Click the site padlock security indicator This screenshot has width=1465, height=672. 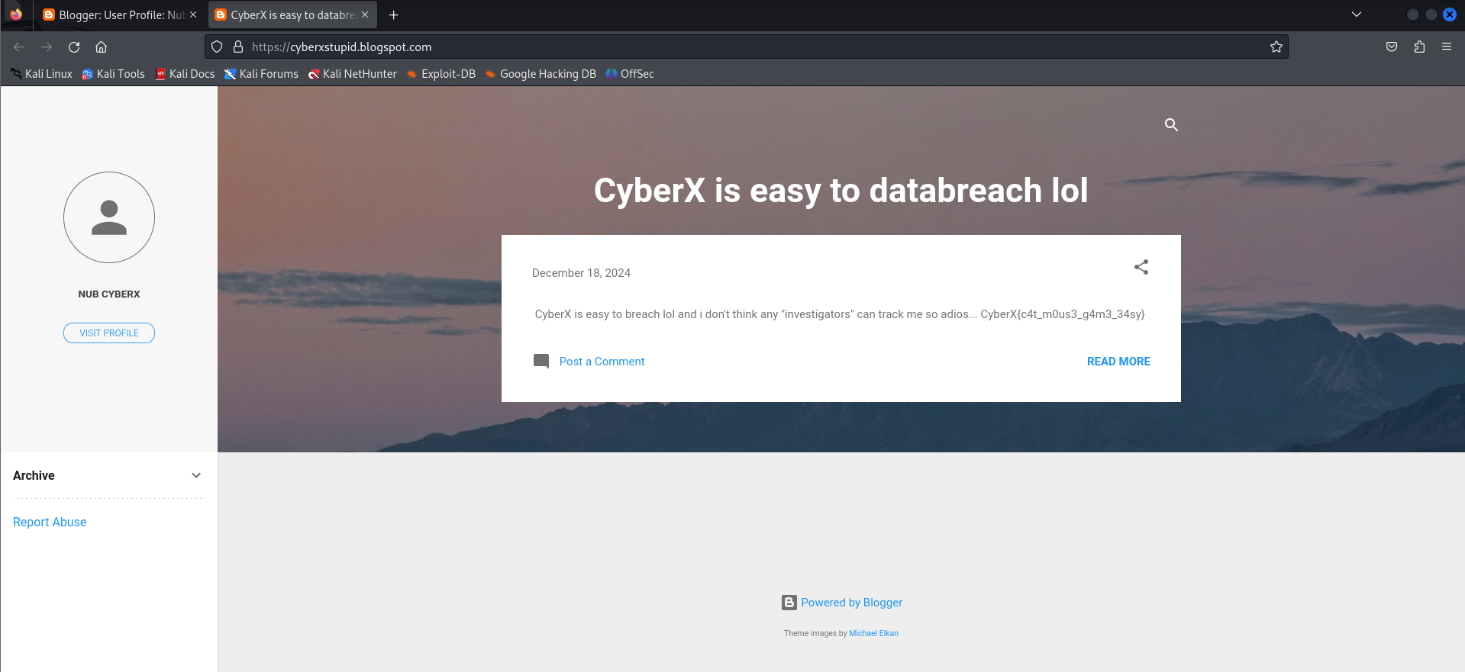[238, 47]
